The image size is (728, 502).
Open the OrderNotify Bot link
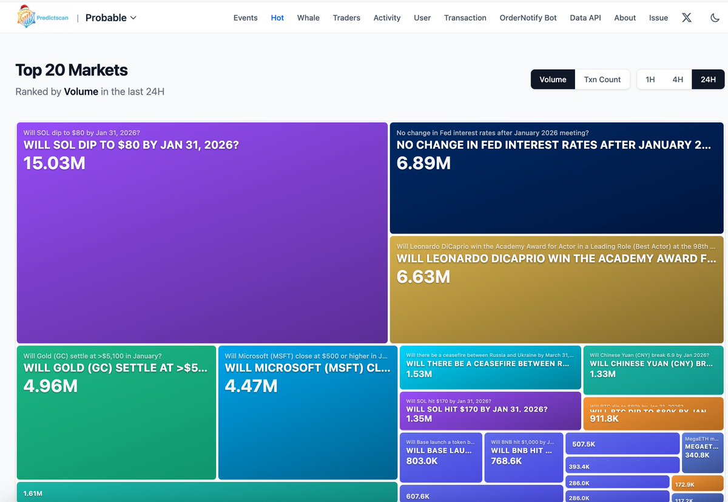click(x=528, y=18)
